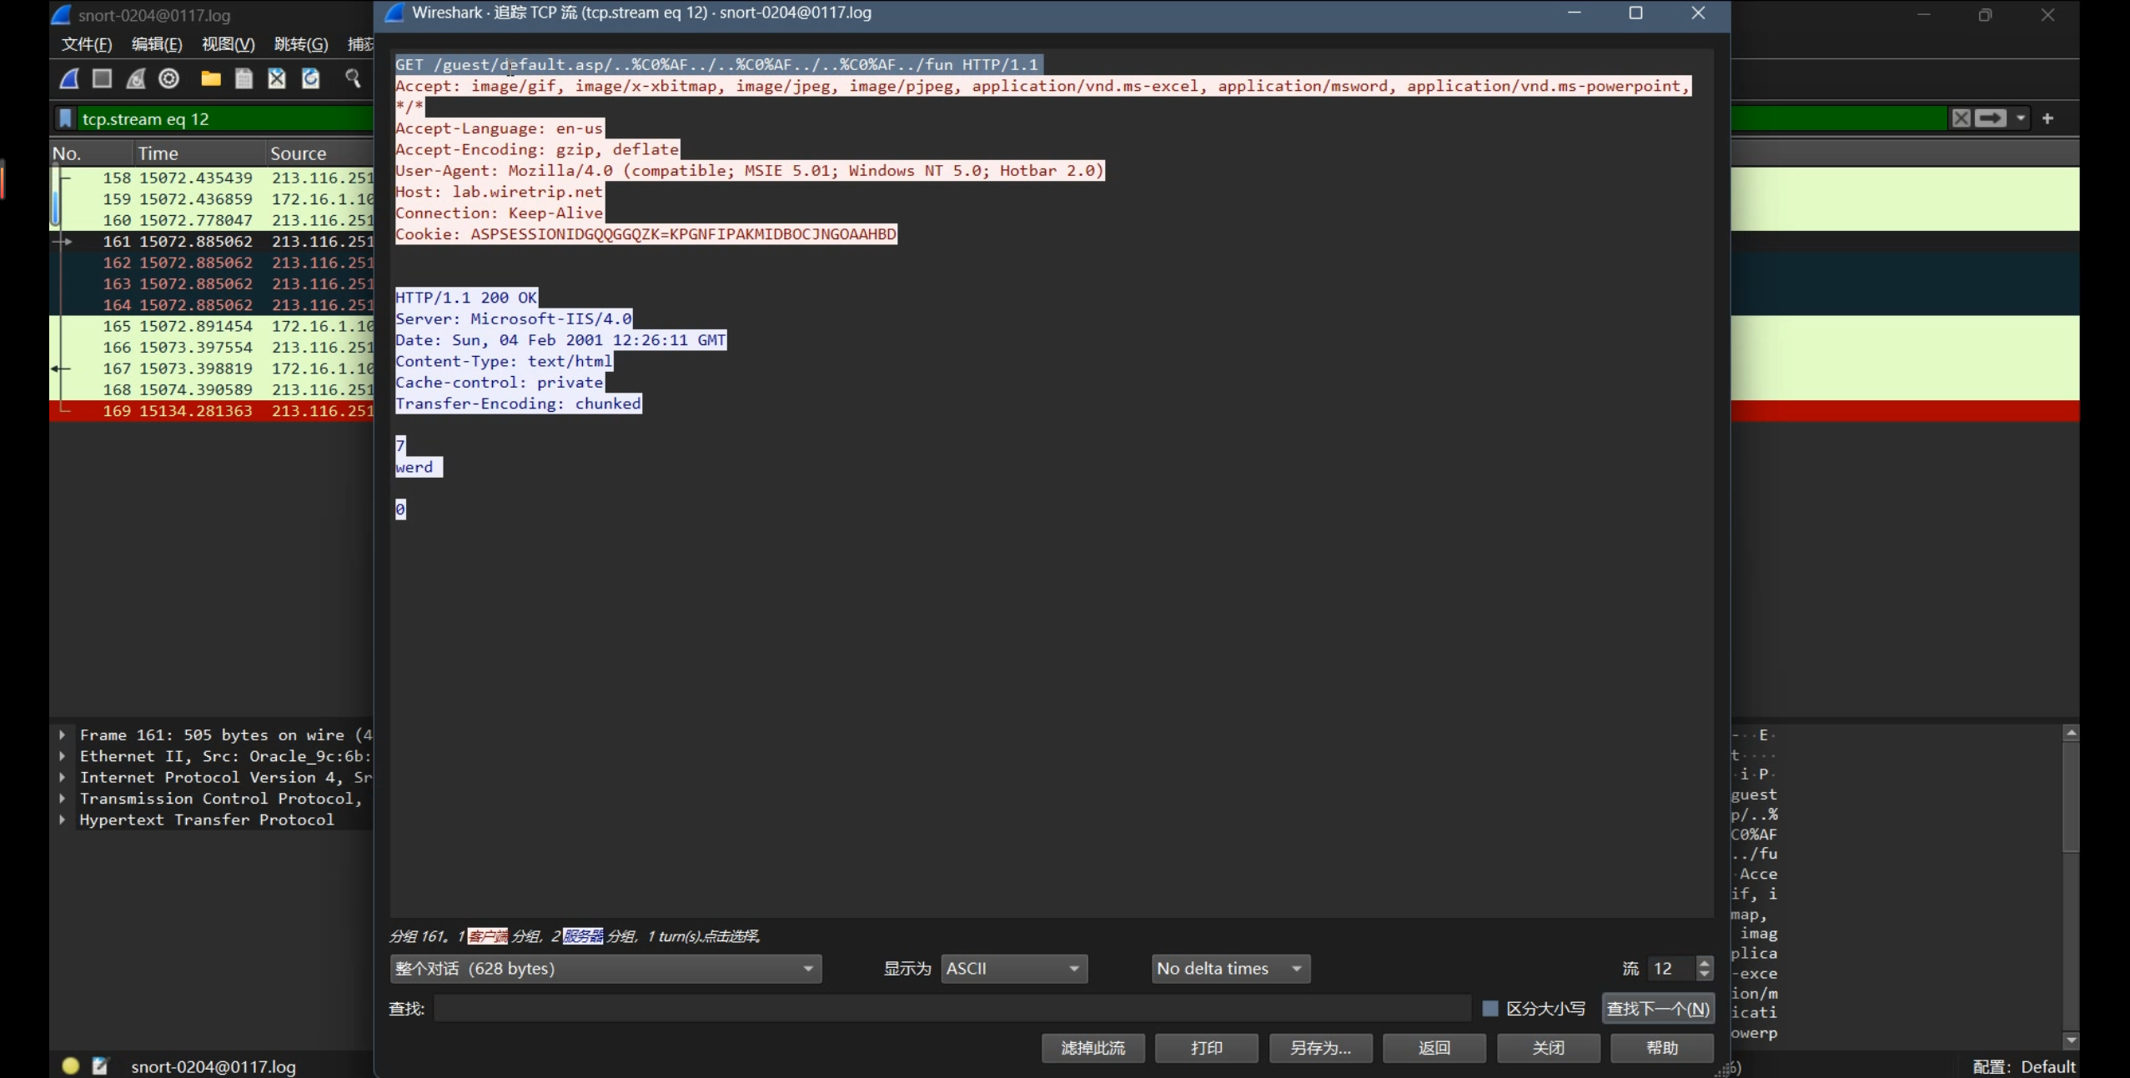Image resolution: width=2130 pixels, height=1078 pixels.
Task: Open the 跳转(G) menu
Action: [300, 44]
